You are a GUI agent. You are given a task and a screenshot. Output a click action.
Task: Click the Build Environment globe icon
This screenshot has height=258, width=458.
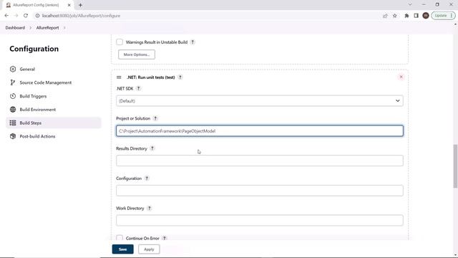pos(13,110)
